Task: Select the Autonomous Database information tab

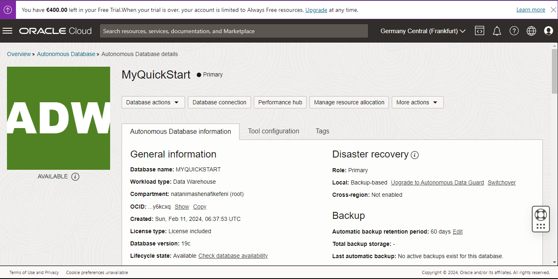Action: [181, 132]
